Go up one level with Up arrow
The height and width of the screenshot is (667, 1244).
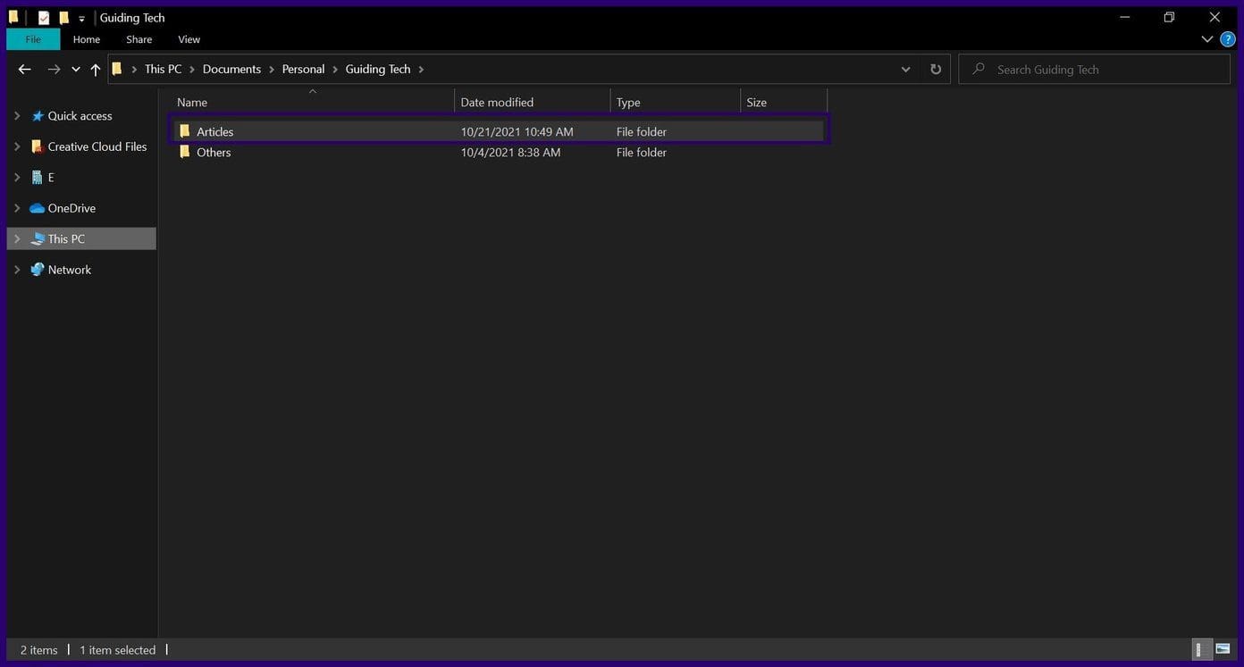click(95, 70)
